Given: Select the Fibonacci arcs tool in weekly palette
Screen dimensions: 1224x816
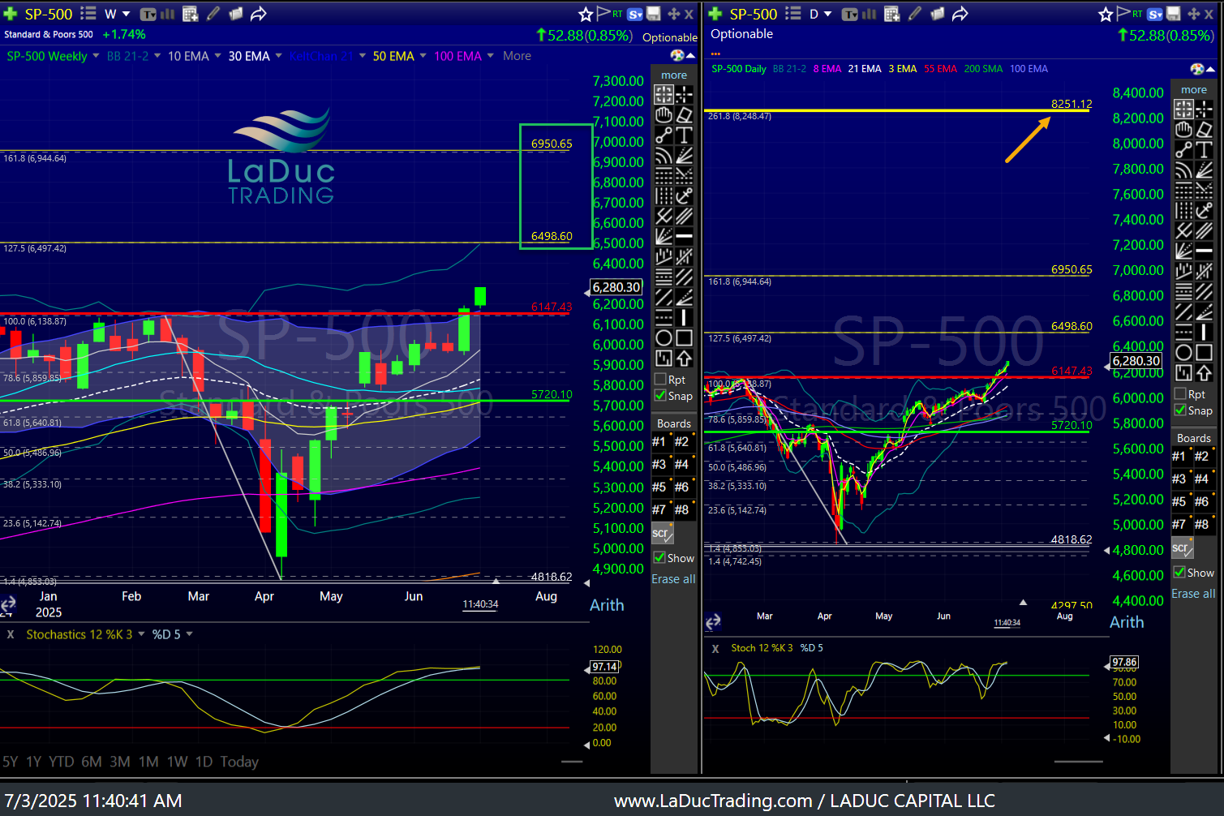Looking at the screenshot, I should [x=664, y=155].
